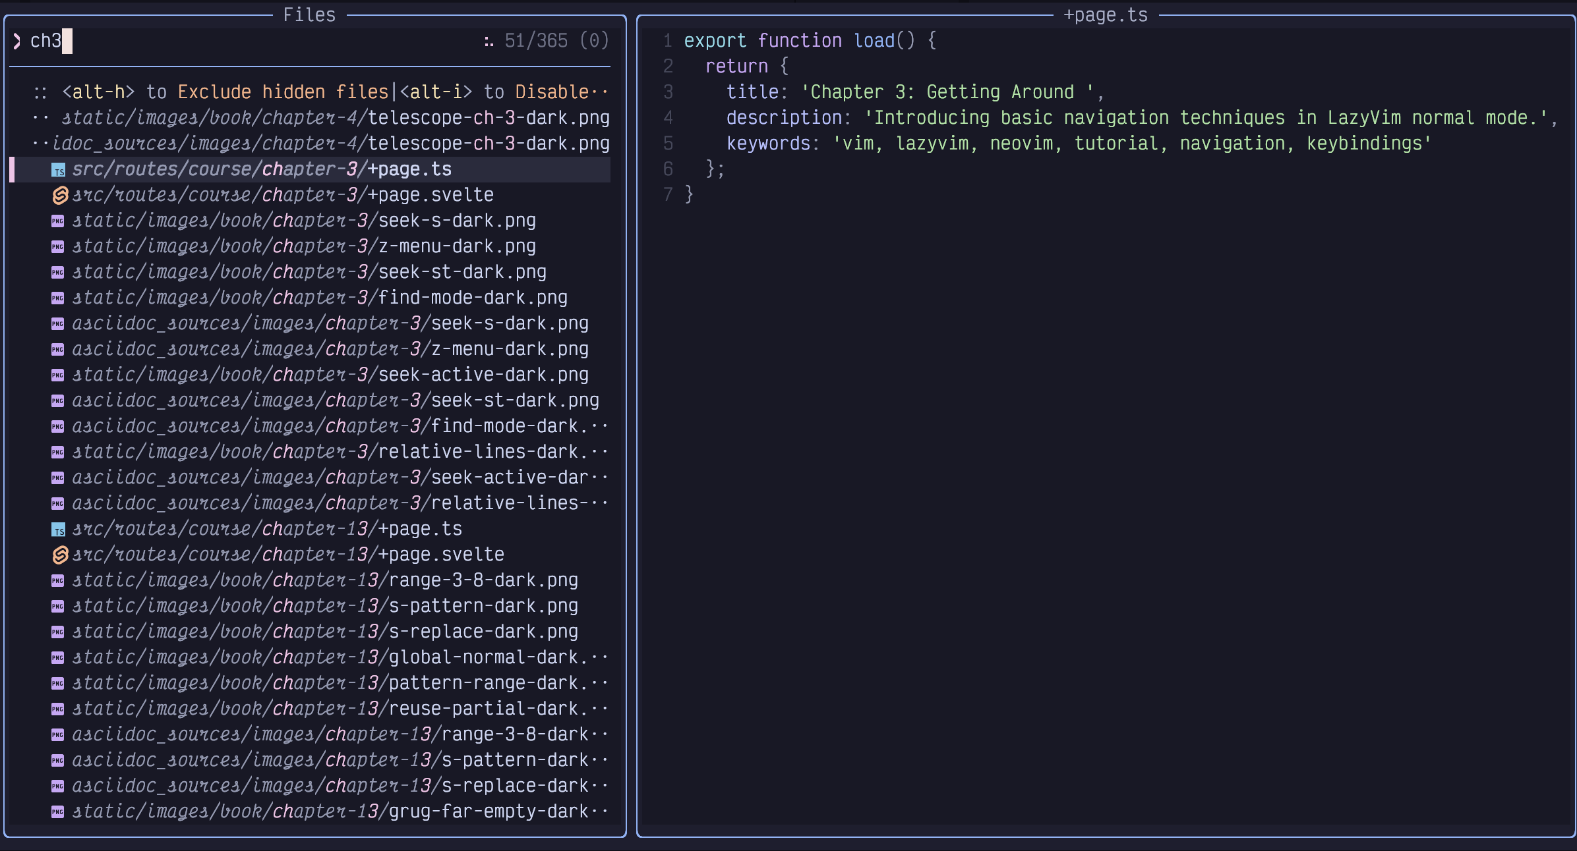This screenshot has height=851, width=1577.
Task: Click the description line in preview
Action: (1142, 118)
